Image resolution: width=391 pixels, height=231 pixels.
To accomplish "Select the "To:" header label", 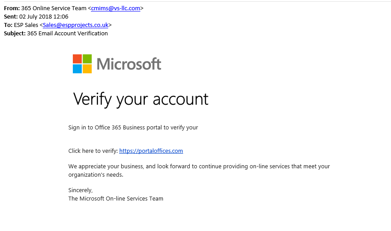I will [8, 25].
